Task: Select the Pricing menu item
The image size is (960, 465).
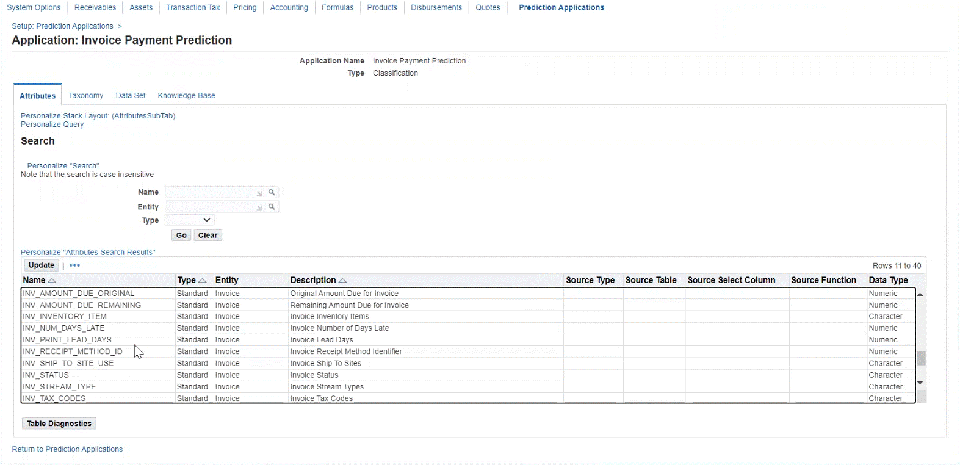Action: 245,7
